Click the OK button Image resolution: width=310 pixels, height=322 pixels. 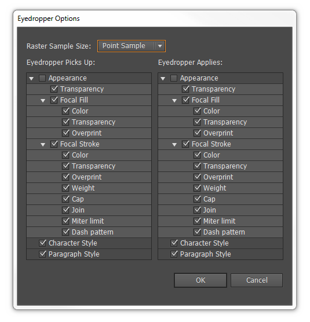coord(200,280)
